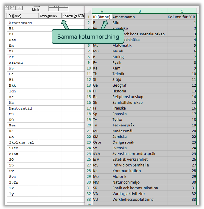The image size is (204, 209).
Task: Select spreadsheet column B header
Action: tap(139, 11)
